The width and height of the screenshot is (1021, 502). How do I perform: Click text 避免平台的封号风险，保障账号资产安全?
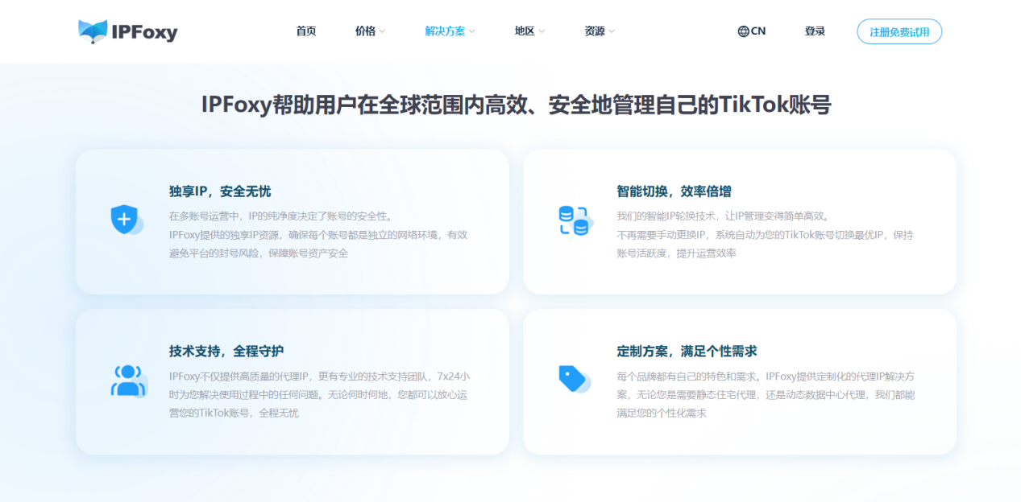point(259,253)
